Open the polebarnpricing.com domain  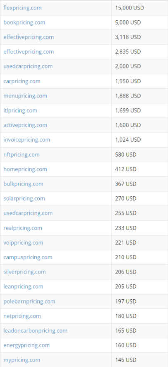(29, 301)
